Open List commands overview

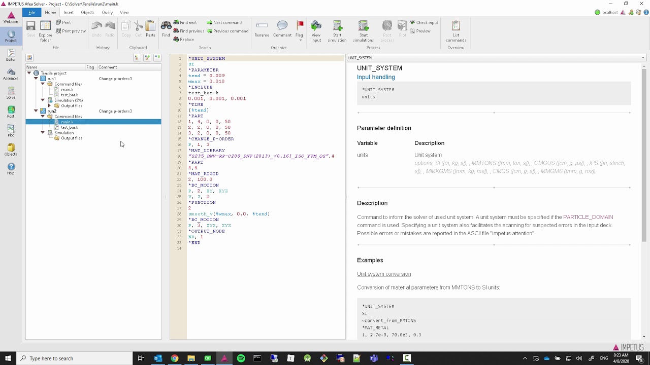click(x=456, y=31)
